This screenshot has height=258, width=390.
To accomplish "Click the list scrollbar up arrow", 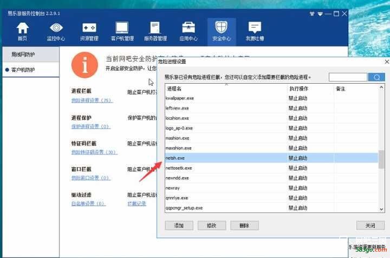I will [381, 87].
